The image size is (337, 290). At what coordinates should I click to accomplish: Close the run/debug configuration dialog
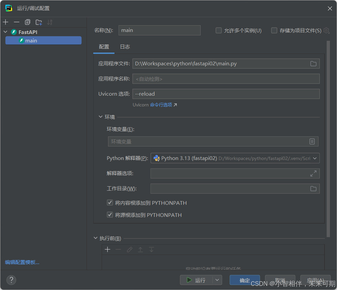(330, 8)
